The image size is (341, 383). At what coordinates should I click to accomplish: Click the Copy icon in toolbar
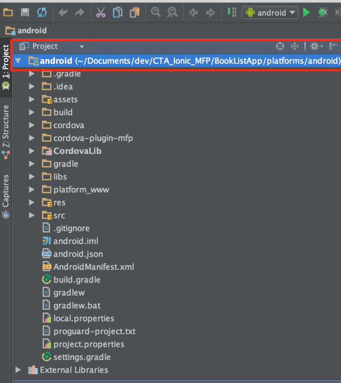118,12
